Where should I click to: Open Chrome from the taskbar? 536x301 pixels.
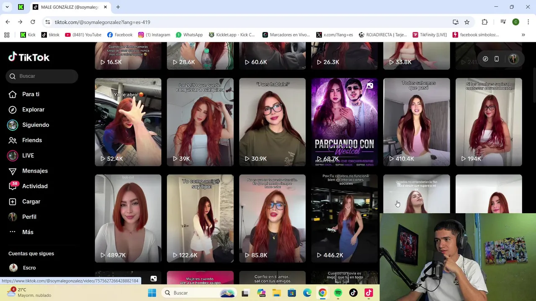point(322,293)
